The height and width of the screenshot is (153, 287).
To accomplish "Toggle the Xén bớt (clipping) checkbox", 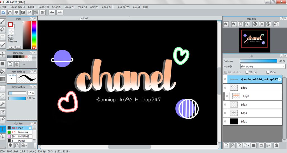I will (x=247, y=72).
